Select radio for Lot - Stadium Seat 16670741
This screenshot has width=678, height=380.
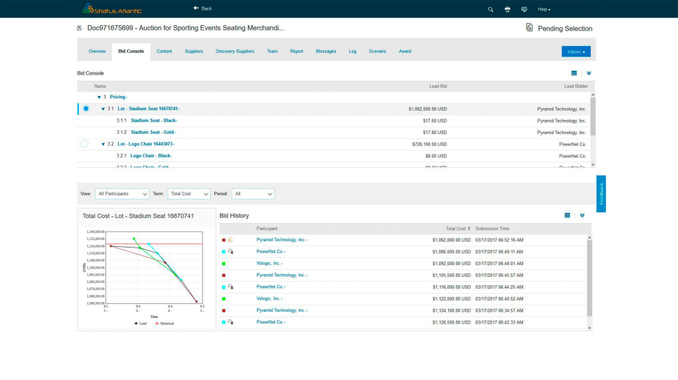tap(86, 108)
